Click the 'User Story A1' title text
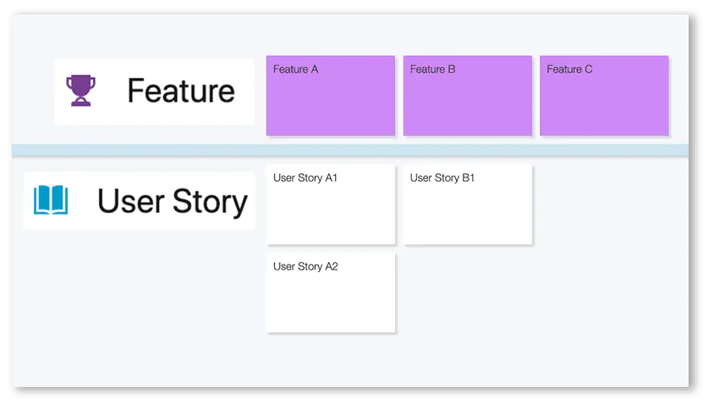 [305, 178]
